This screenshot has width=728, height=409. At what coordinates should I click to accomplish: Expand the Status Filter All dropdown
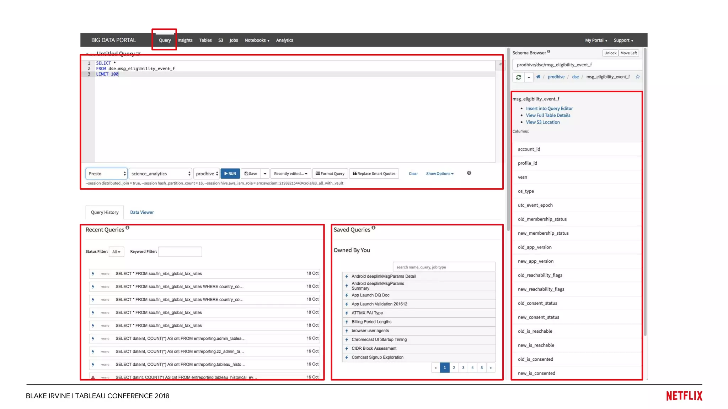coord(116,252)
